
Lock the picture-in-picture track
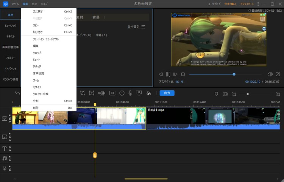click(10, 137)
